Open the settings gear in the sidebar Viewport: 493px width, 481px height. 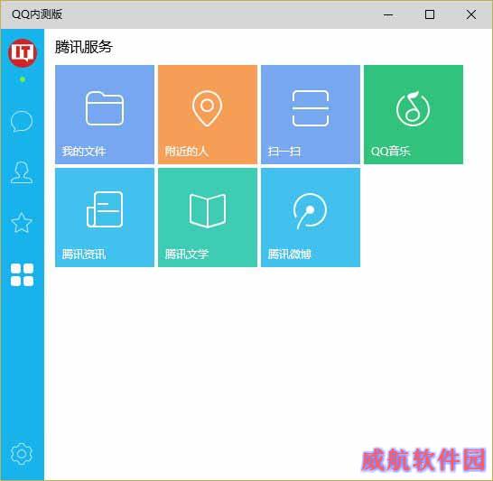click(22, 454)
